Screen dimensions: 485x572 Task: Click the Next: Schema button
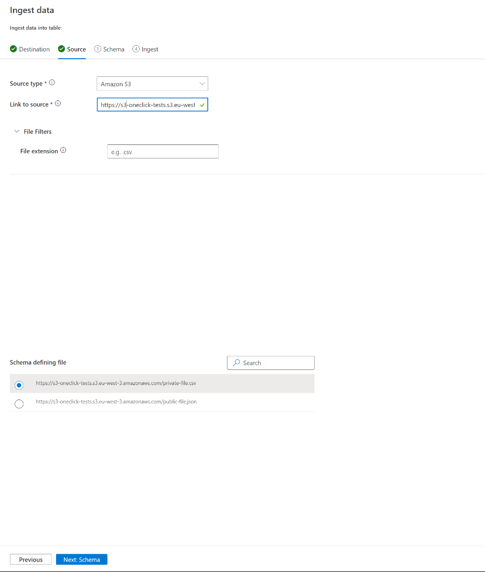82,560
